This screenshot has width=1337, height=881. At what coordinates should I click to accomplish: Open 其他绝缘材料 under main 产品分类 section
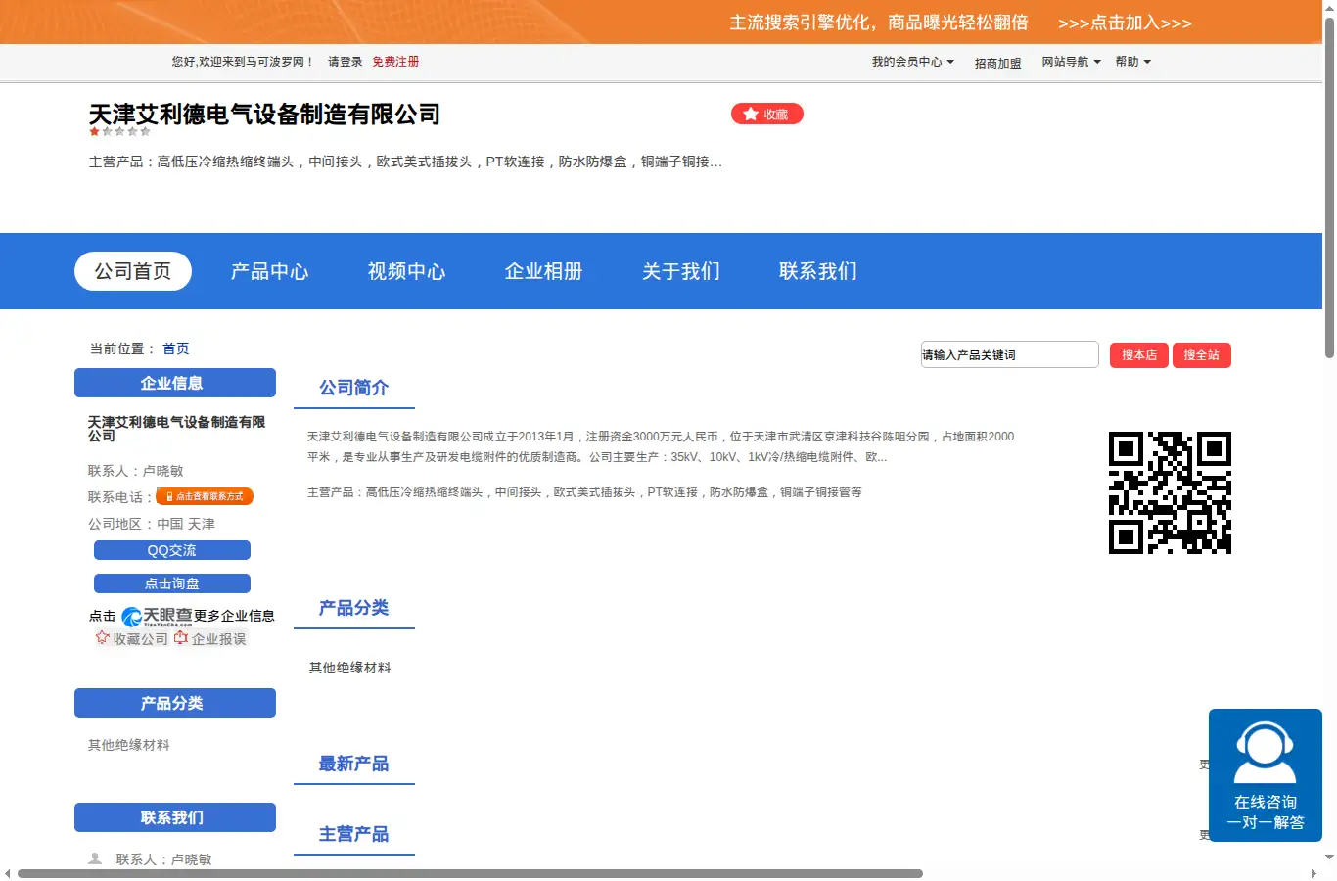click(x=350, y=668)
